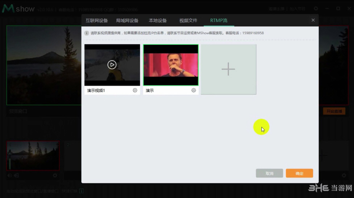Confirm with the 确定 button
Image resolution: width=354 pixels, height=198 pixels.
click(299, 173)
